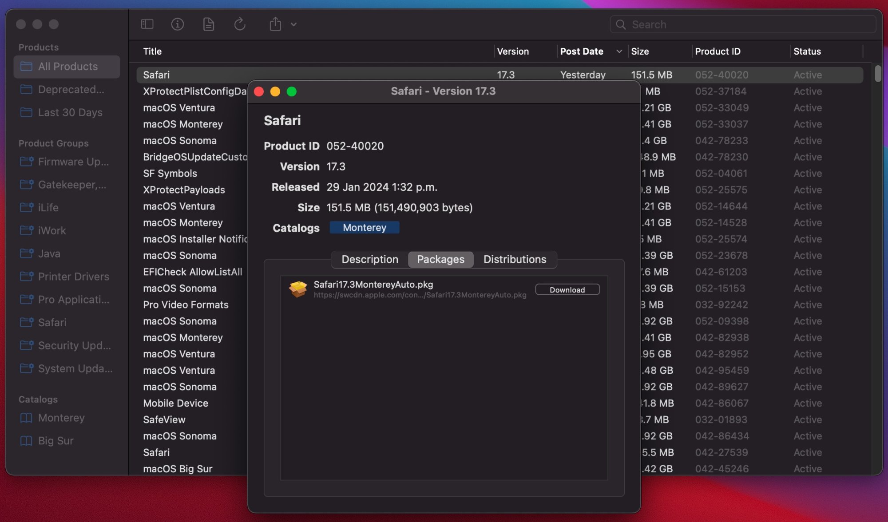Screen dimensions: 888x522
Task: Reload catalogs with the refresh icon
Action: click(x=240, y=24)
